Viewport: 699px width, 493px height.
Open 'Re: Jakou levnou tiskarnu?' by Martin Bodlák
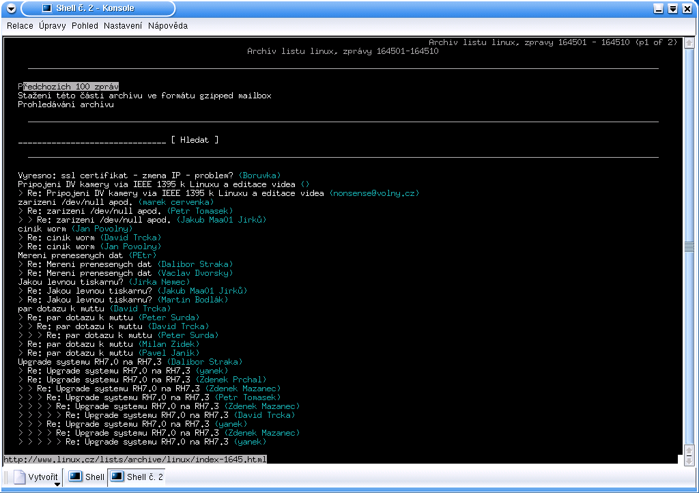pyautogui.click(x=89, y=300)
